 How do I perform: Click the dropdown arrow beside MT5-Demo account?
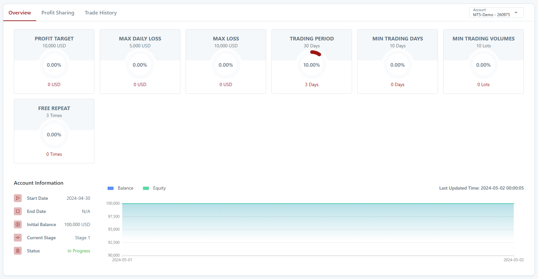516,13
